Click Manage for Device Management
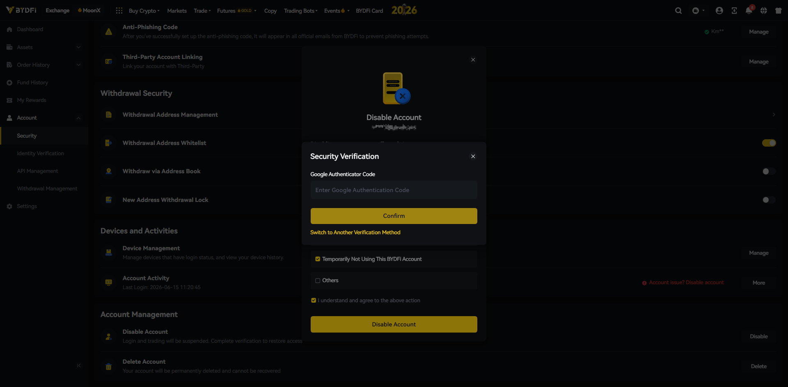This screenshot has height=387, width=788. pos(759,253)
